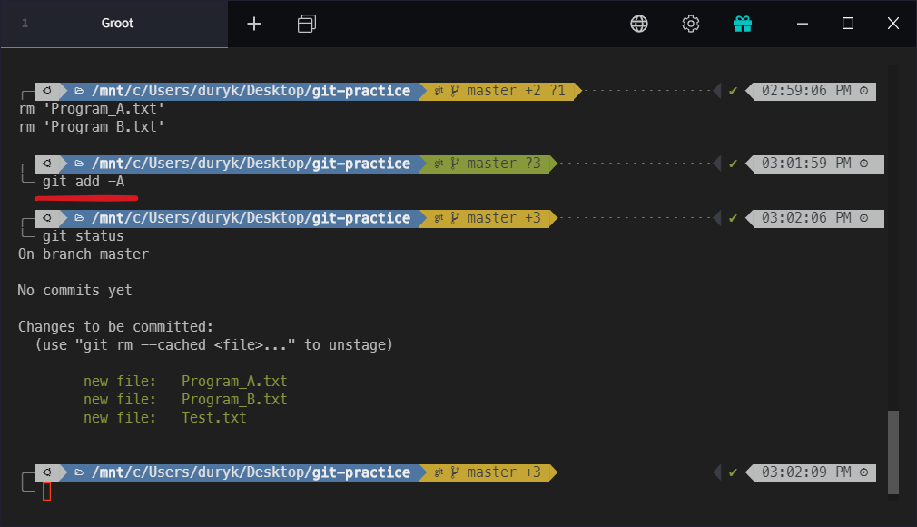The image size is (917, 527).
Task: Click the red cursor at the empty prompt
Action: pos(47,492)
